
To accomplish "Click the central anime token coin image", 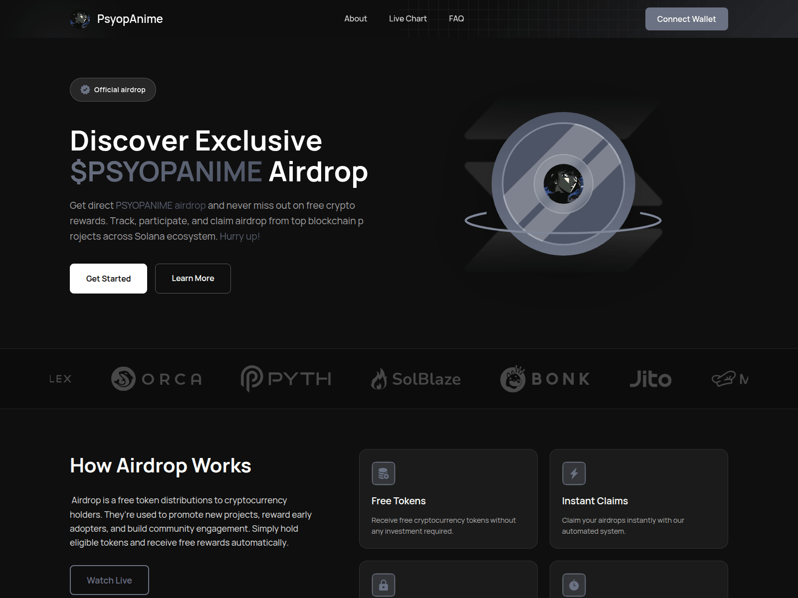I will pyautogui.click(x=563, y=184).
